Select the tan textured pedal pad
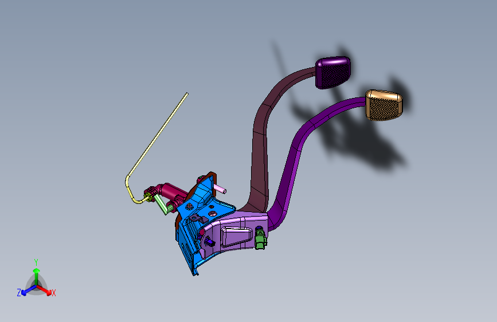The image size is (497, 322). (x=384, y=105)
